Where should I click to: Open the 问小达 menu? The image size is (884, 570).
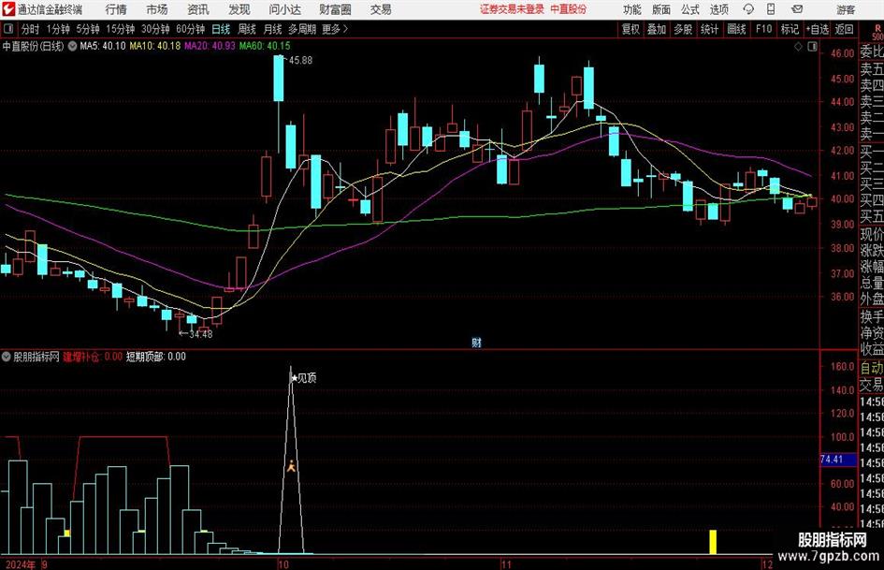tap(284, 9)
